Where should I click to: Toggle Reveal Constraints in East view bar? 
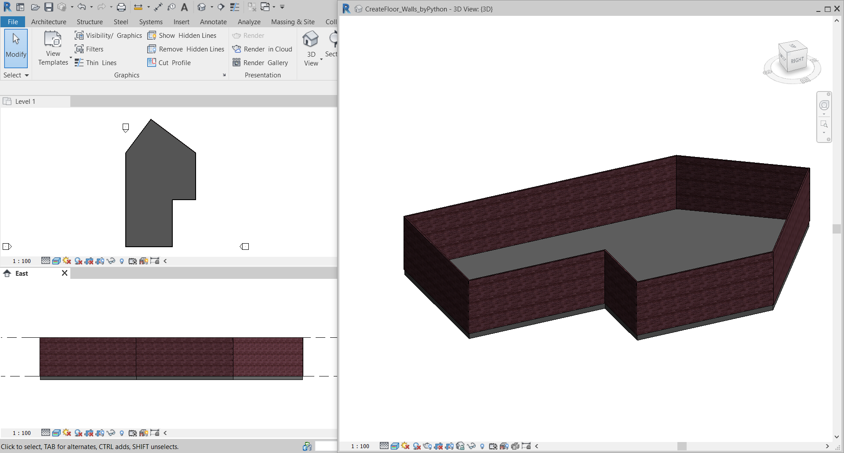point(155,433)
